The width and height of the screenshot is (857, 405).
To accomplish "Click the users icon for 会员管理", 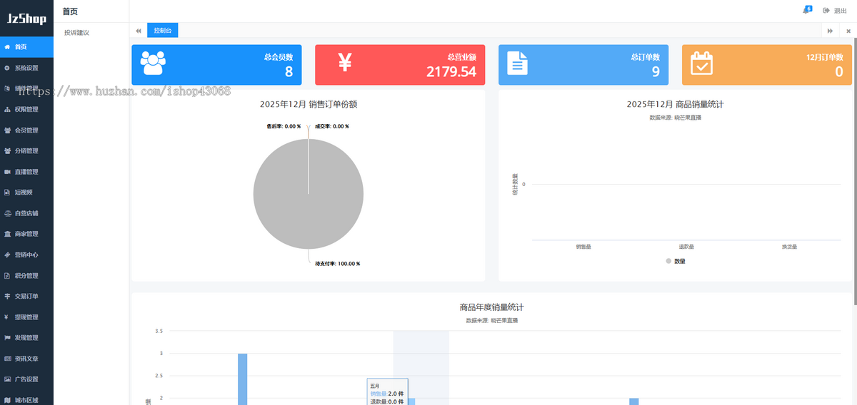I will 7,130.
